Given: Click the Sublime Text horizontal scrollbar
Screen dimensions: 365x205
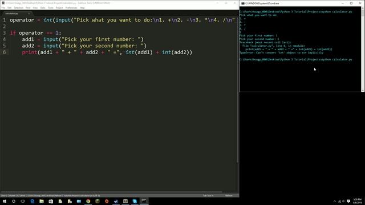Looking at the screenshot, I should 111,192.
